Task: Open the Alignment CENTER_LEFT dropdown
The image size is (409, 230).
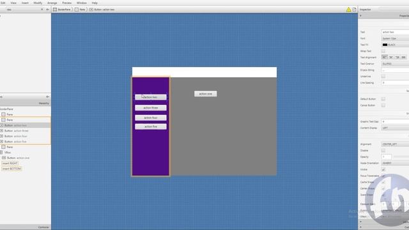Action: pyautogui.click(x=395, y=144)
